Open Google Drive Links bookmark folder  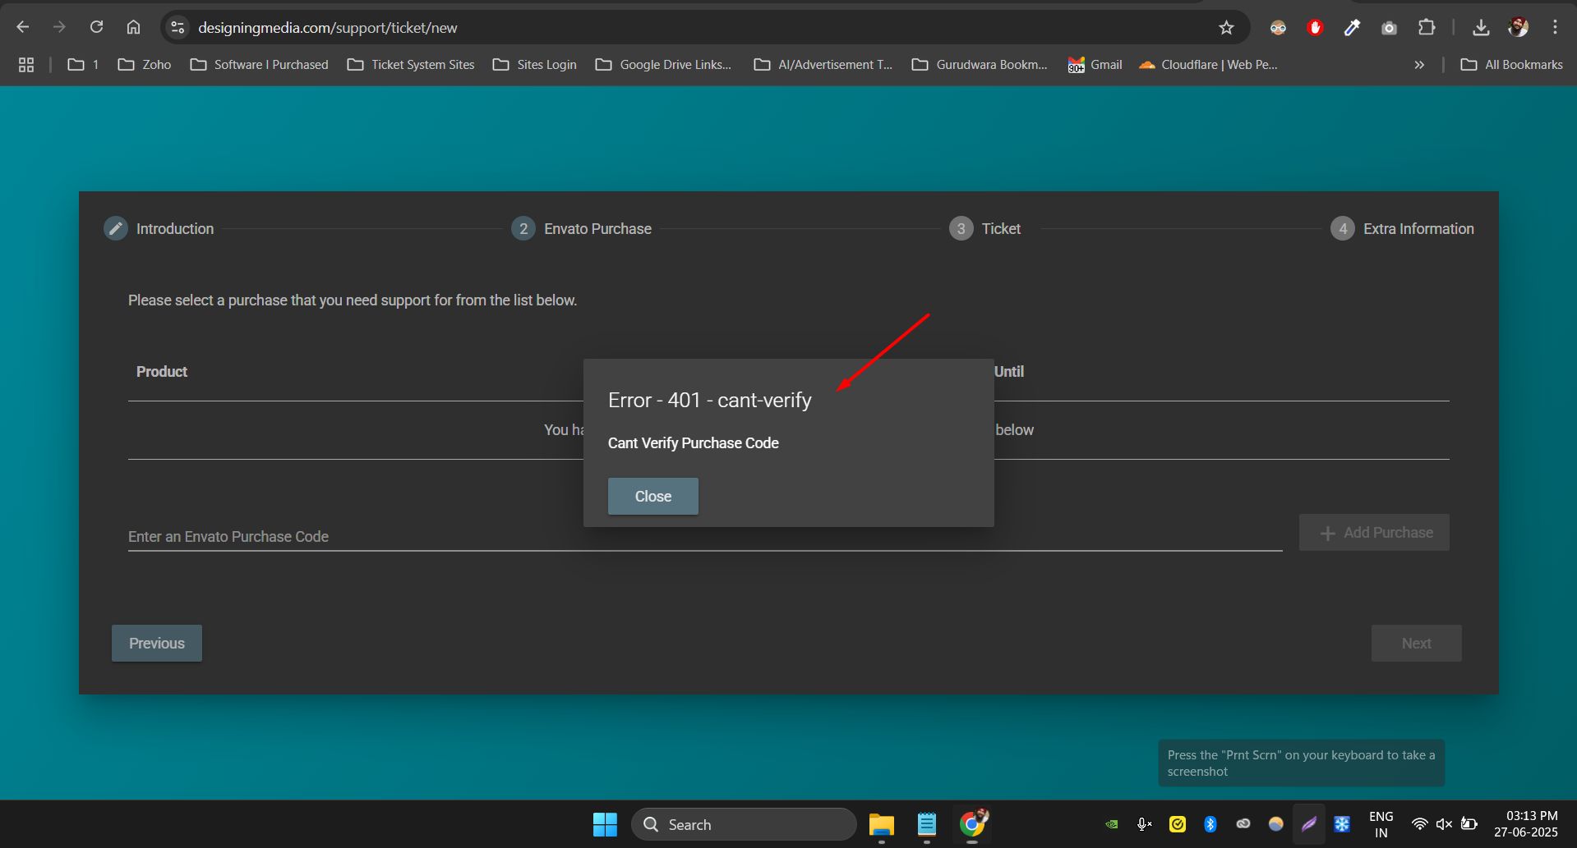click(663, 64)
